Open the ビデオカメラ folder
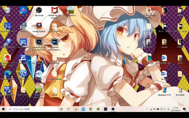This screenshot has height=118, width=189. click(149, 42)
